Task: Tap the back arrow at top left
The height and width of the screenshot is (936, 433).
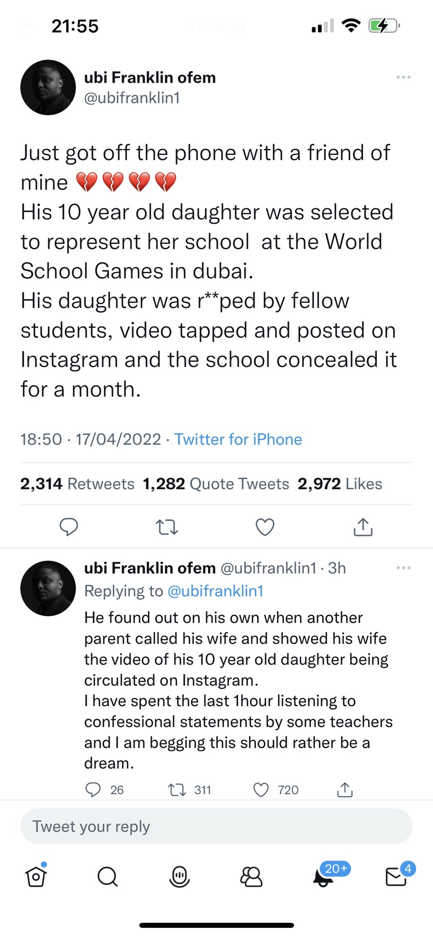Action: (x=24, y=26)
